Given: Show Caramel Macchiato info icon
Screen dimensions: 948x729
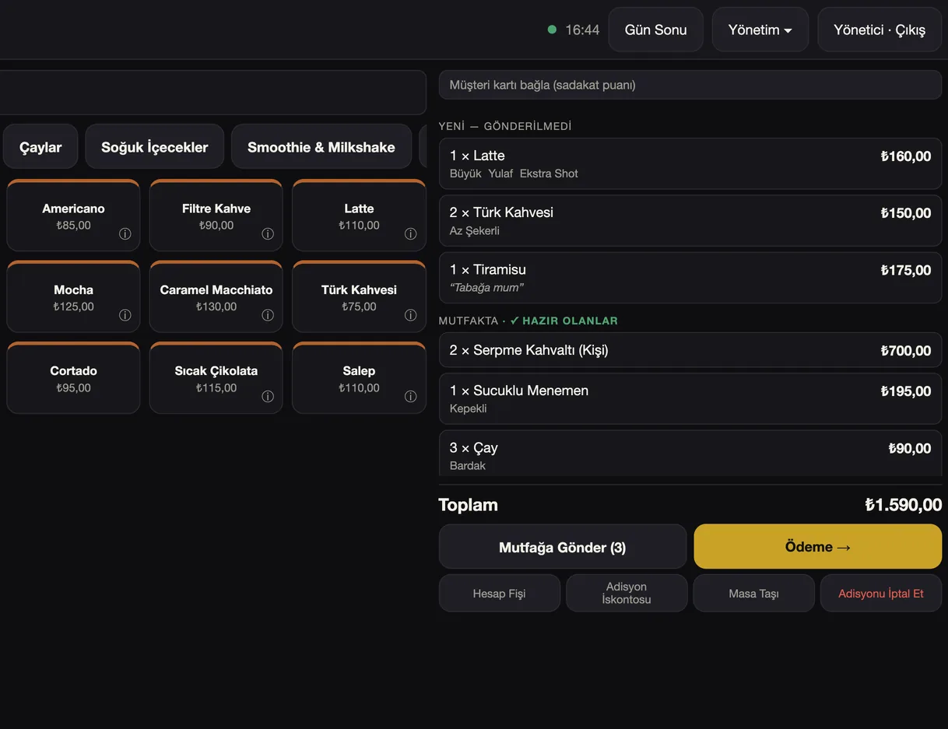Looking at the screenshot, I should 268,315.
